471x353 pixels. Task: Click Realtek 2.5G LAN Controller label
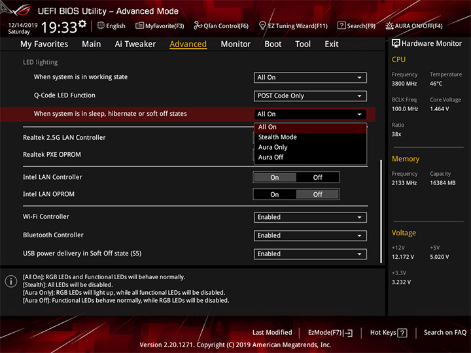coord(64,137)
